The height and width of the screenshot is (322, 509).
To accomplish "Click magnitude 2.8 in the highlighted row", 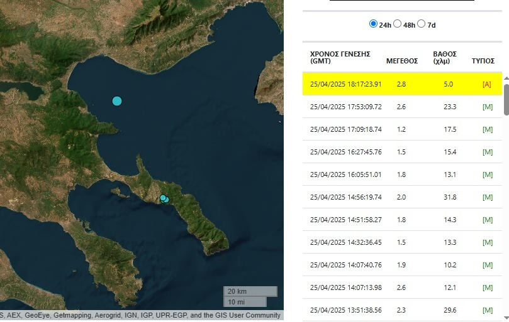I will click(x=401, y=84).
